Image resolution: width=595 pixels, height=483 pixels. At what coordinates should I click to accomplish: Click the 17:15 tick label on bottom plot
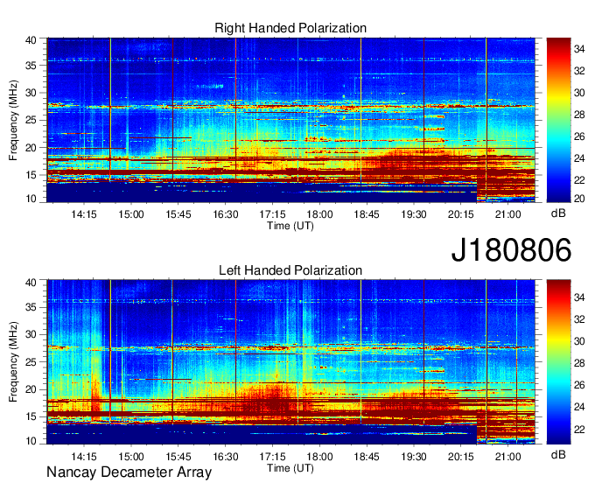[x=272, y=456]
